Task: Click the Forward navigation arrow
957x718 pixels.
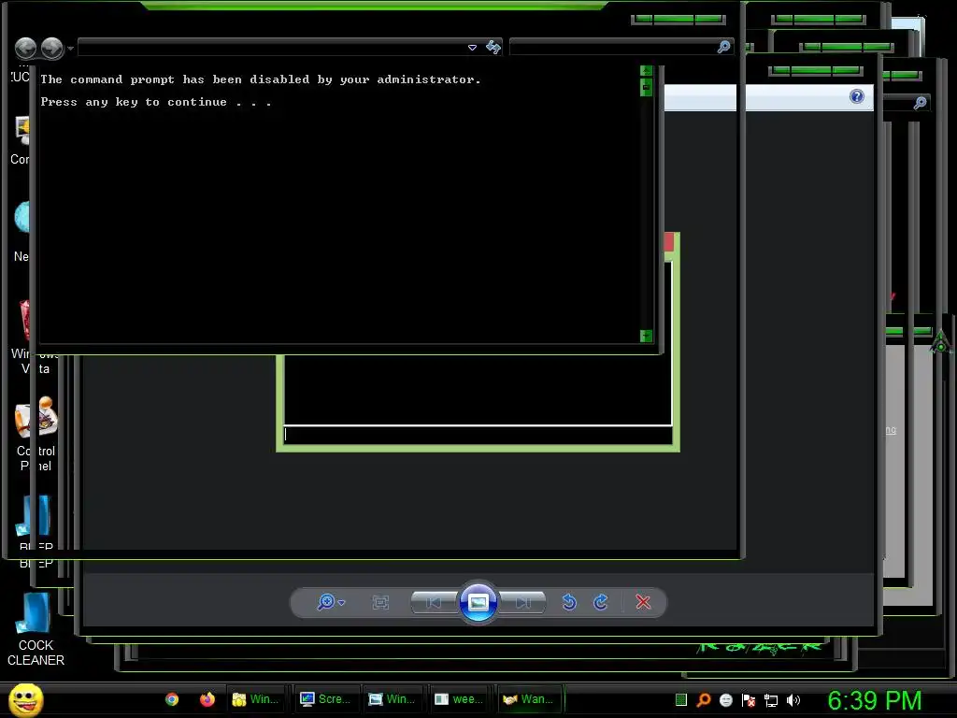Action: pyautogui.click(x=52, y=49)
